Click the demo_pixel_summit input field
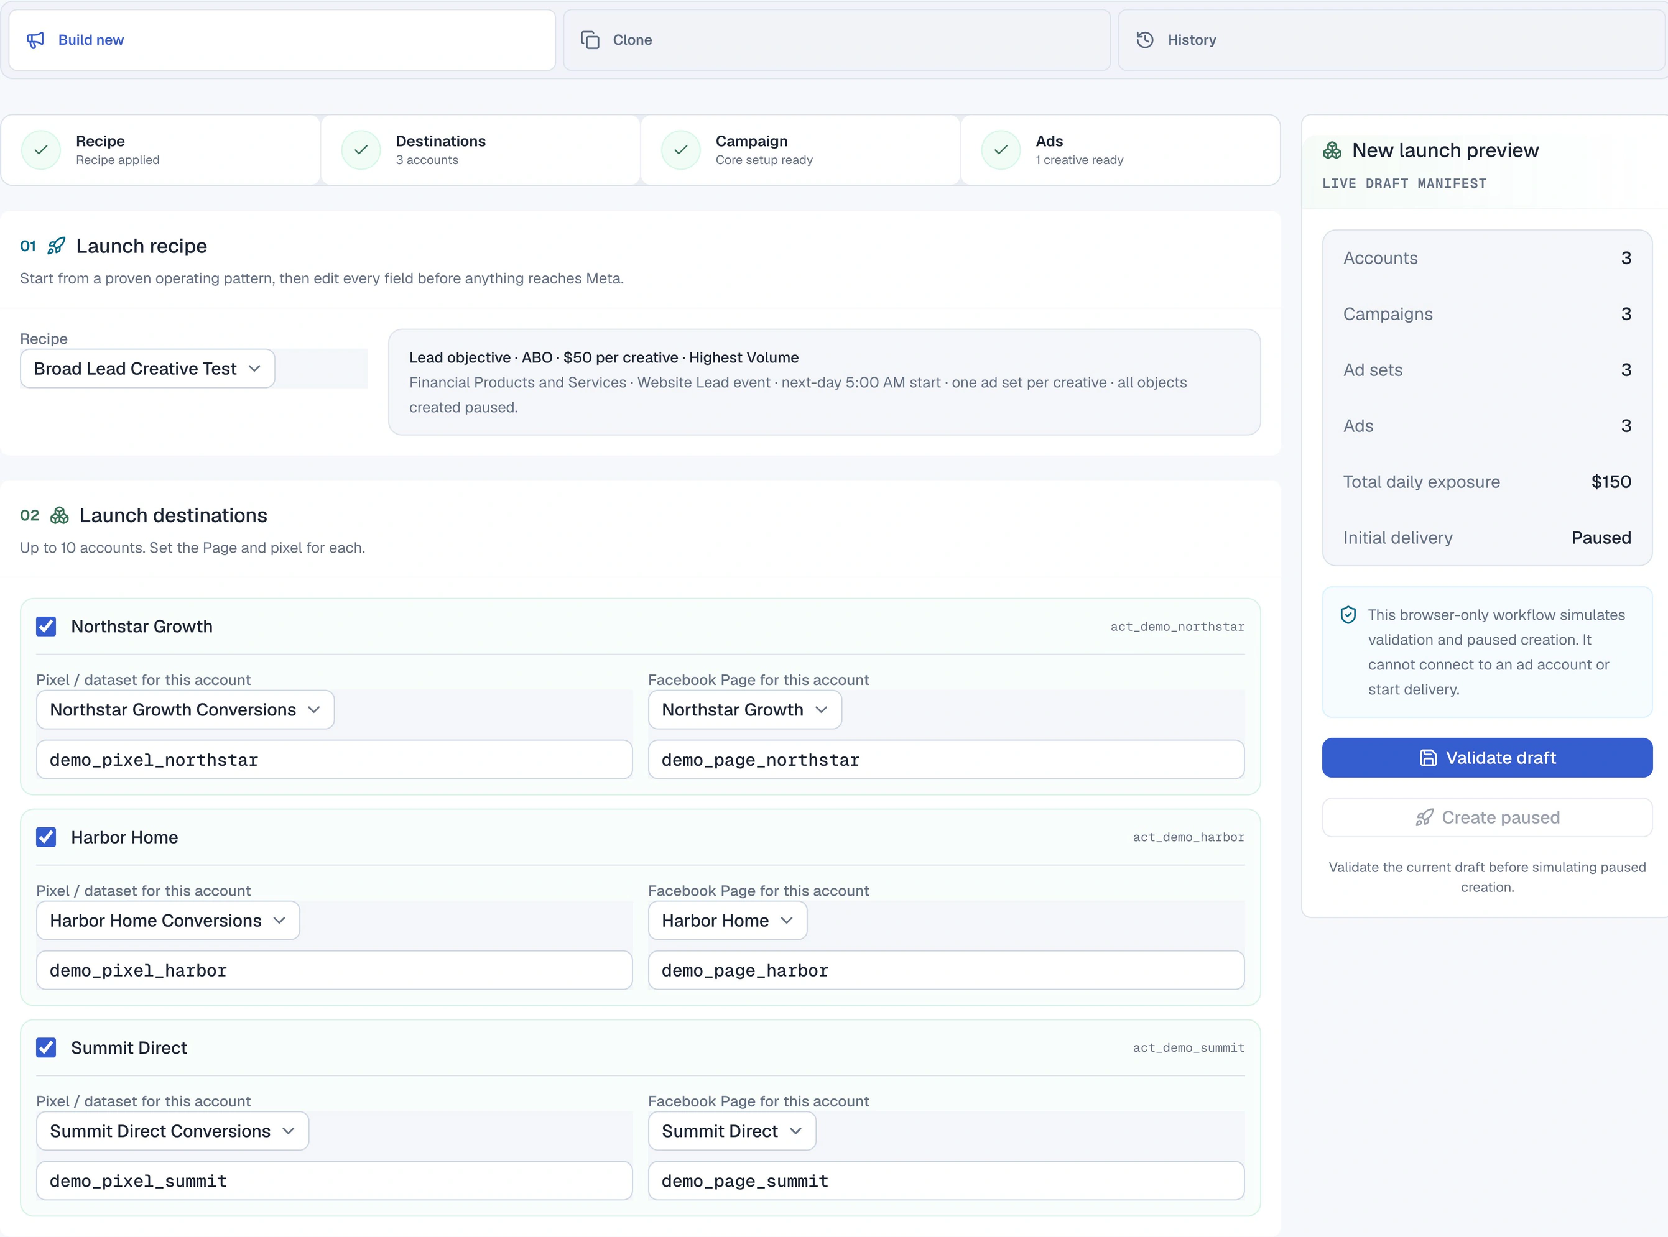This screenshot has width=1668, height=1237. coord(334,1181)
